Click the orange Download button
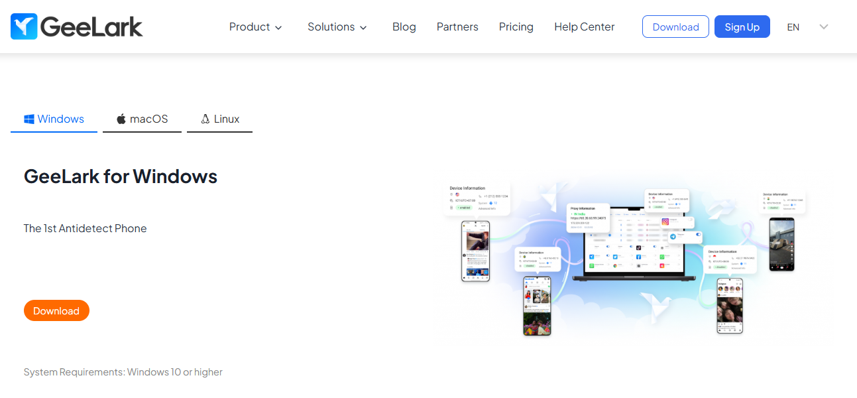Image resolution: width=857 pixels, height=398 pixels. tap(56, 310)
